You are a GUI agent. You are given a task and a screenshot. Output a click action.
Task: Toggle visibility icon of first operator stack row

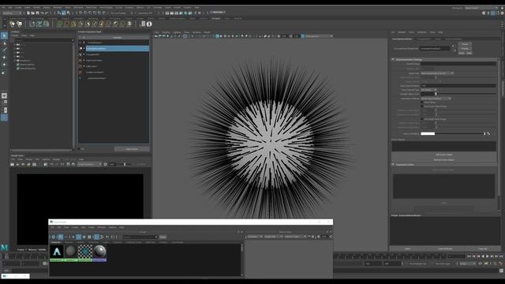(x=80, y=43)
